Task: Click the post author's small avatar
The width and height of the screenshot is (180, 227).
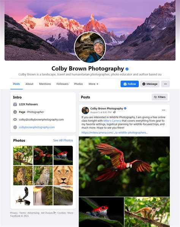Action: [85, 110]
